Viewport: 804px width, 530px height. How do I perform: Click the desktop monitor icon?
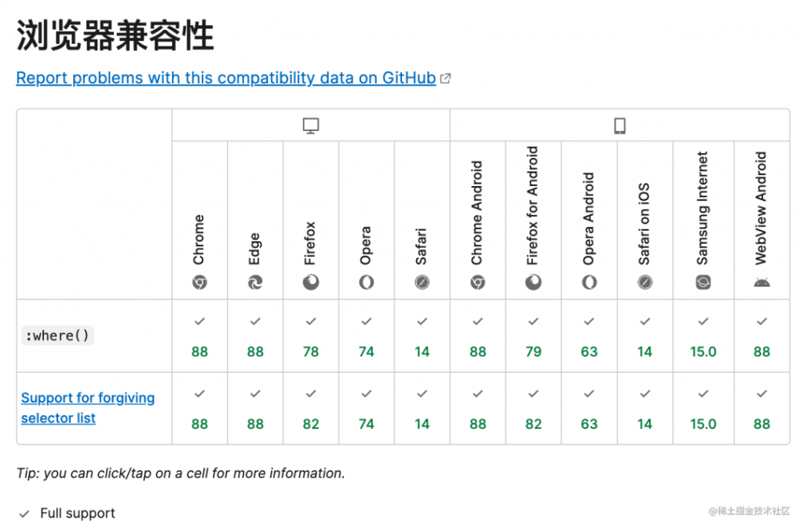pos(311,126)
